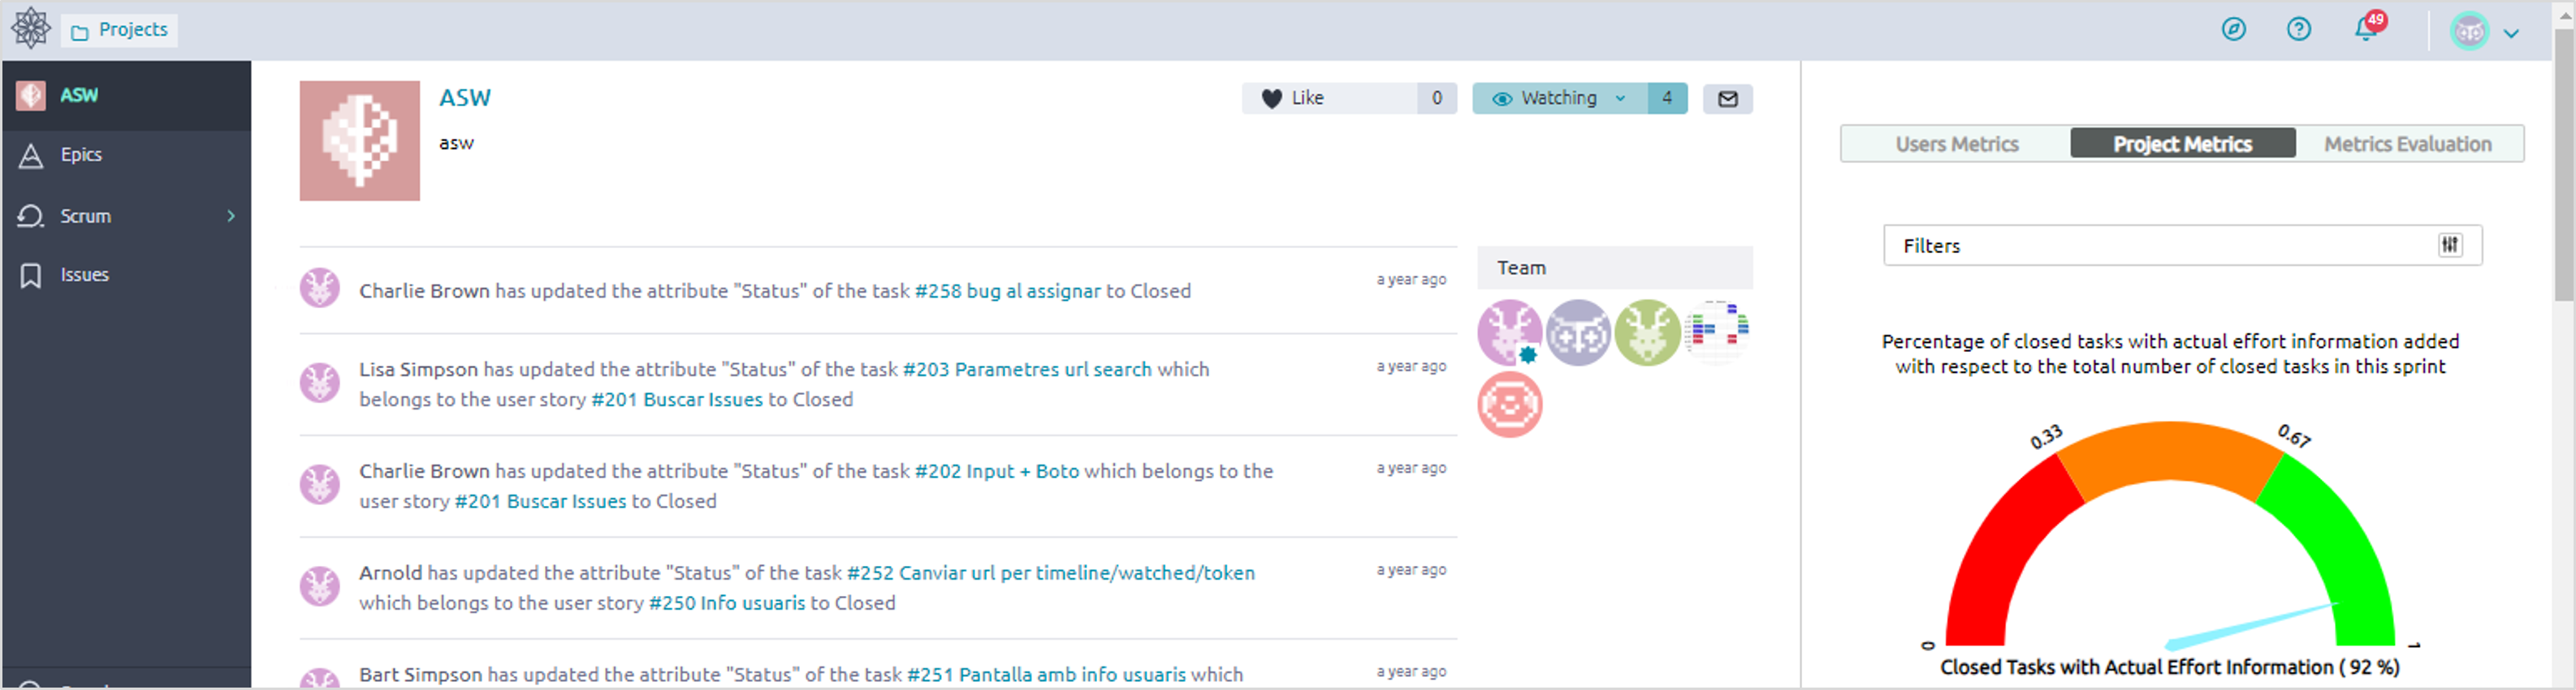Click the envelope contact project icon
The height and width of the screenshot is (690, 2576).
tap(1727, 99)
